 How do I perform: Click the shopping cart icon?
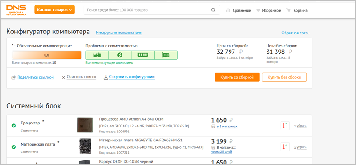pos(289,10)
